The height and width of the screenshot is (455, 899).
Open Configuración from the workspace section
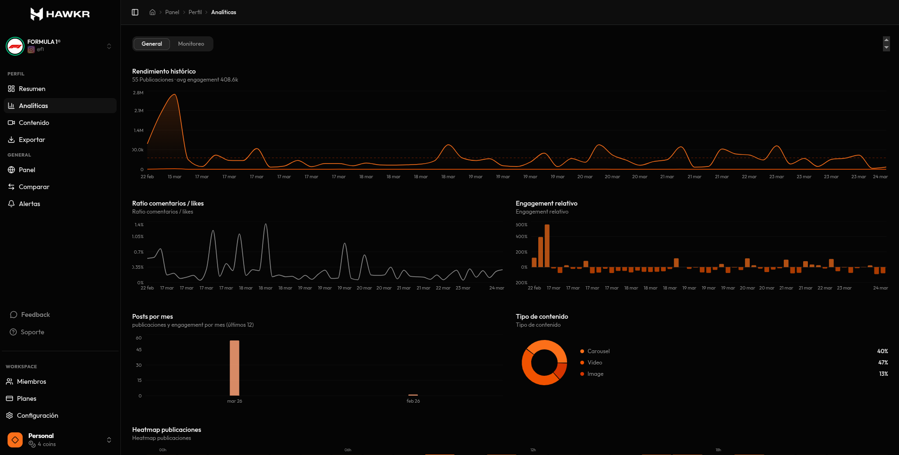click(37, 415)
